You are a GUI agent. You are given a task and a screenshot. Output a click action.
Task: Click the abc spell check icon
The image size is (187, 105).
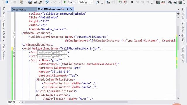[x=163, y=2]
